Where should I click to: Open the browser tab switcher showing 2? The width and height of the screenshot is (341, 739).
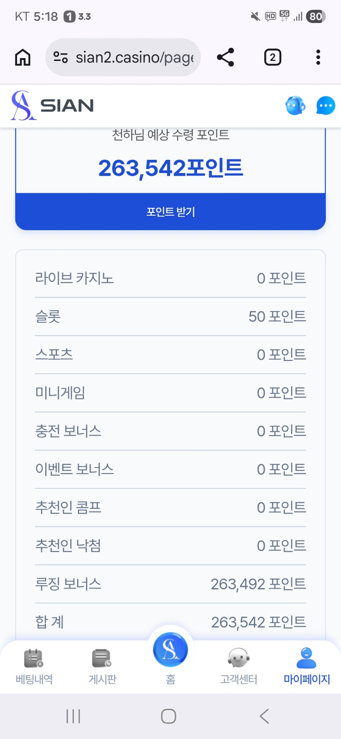pos(273,57)
